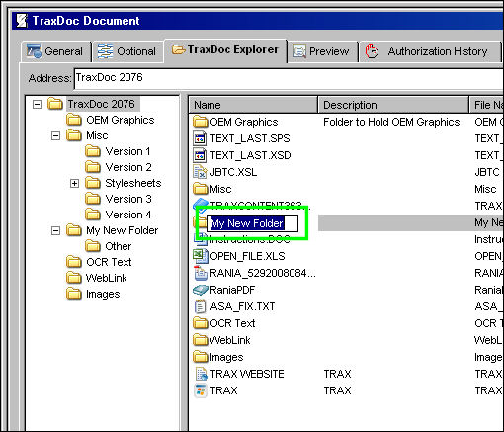Collapse the TraxDoc 2076 root node
Image resolution: width=504 pixels, height=432 pixels.
[37, 105]
